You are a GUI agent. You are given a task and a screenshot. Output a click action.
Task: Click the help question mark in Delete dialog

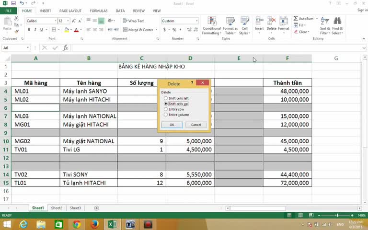[192, 82]
